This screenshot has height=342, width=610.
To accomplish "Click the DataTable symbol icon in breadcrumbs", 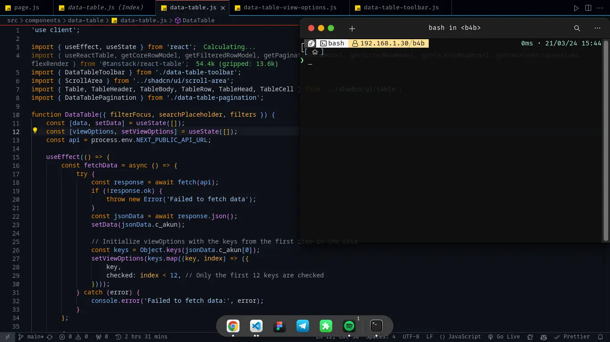I will pyautogui.click(x=178, y=20).
